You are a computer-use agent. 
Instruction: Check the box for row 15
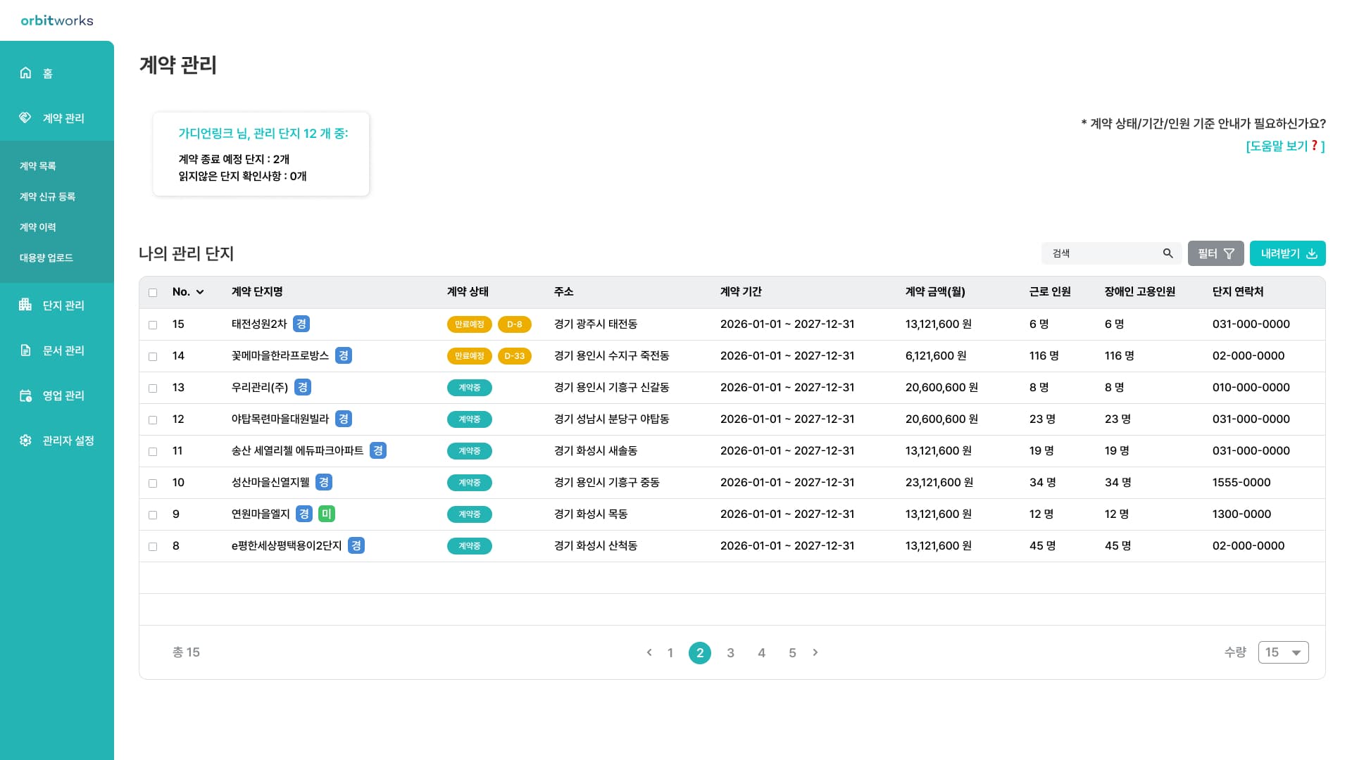tap(153, 325)
